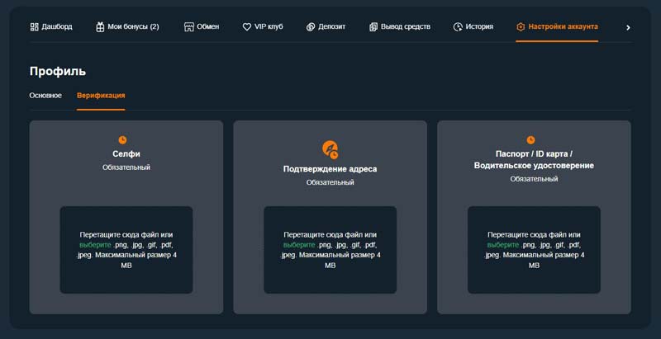This screenshot has height=339, width=661.
Task: Open the Мои бонусы (2) menu item
Action: tap(133, 27)
